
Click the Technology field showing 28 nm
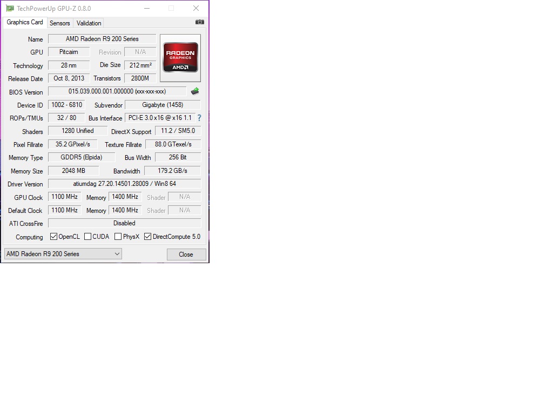pyautogui.click(x=69, y=65)
